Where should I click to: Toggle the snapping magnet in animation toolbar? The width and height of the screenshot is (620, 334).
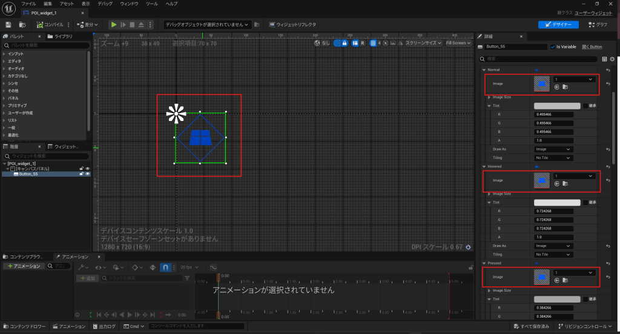click(165, 267)
